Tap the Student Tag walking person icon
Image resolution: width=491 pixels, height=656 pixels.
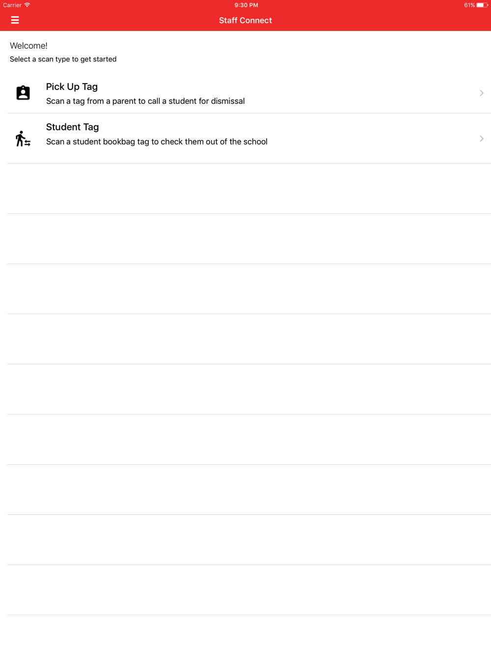coord(23,139)
